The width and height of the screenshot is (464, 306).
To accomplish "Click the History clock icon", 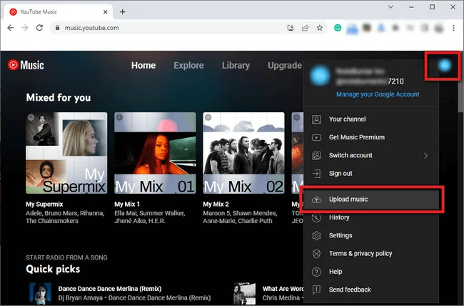I will [x=316, y=217].
